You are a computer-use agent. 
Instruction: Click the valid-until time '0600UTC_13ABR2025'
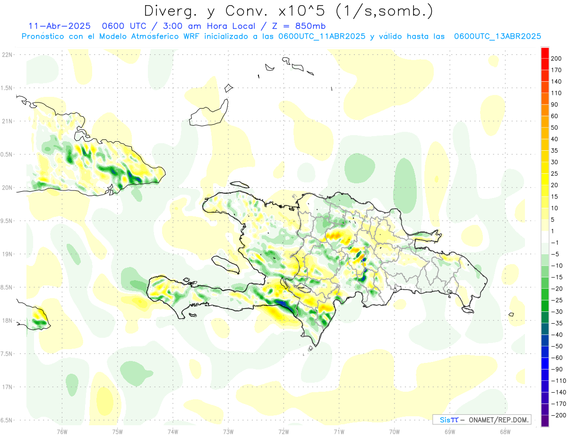497,36
